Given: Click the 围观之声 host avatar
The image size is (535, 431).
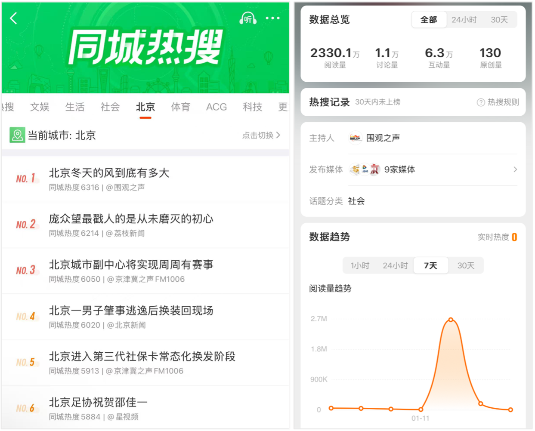Looking at the screenshot, I should click(x=355, y=138).
